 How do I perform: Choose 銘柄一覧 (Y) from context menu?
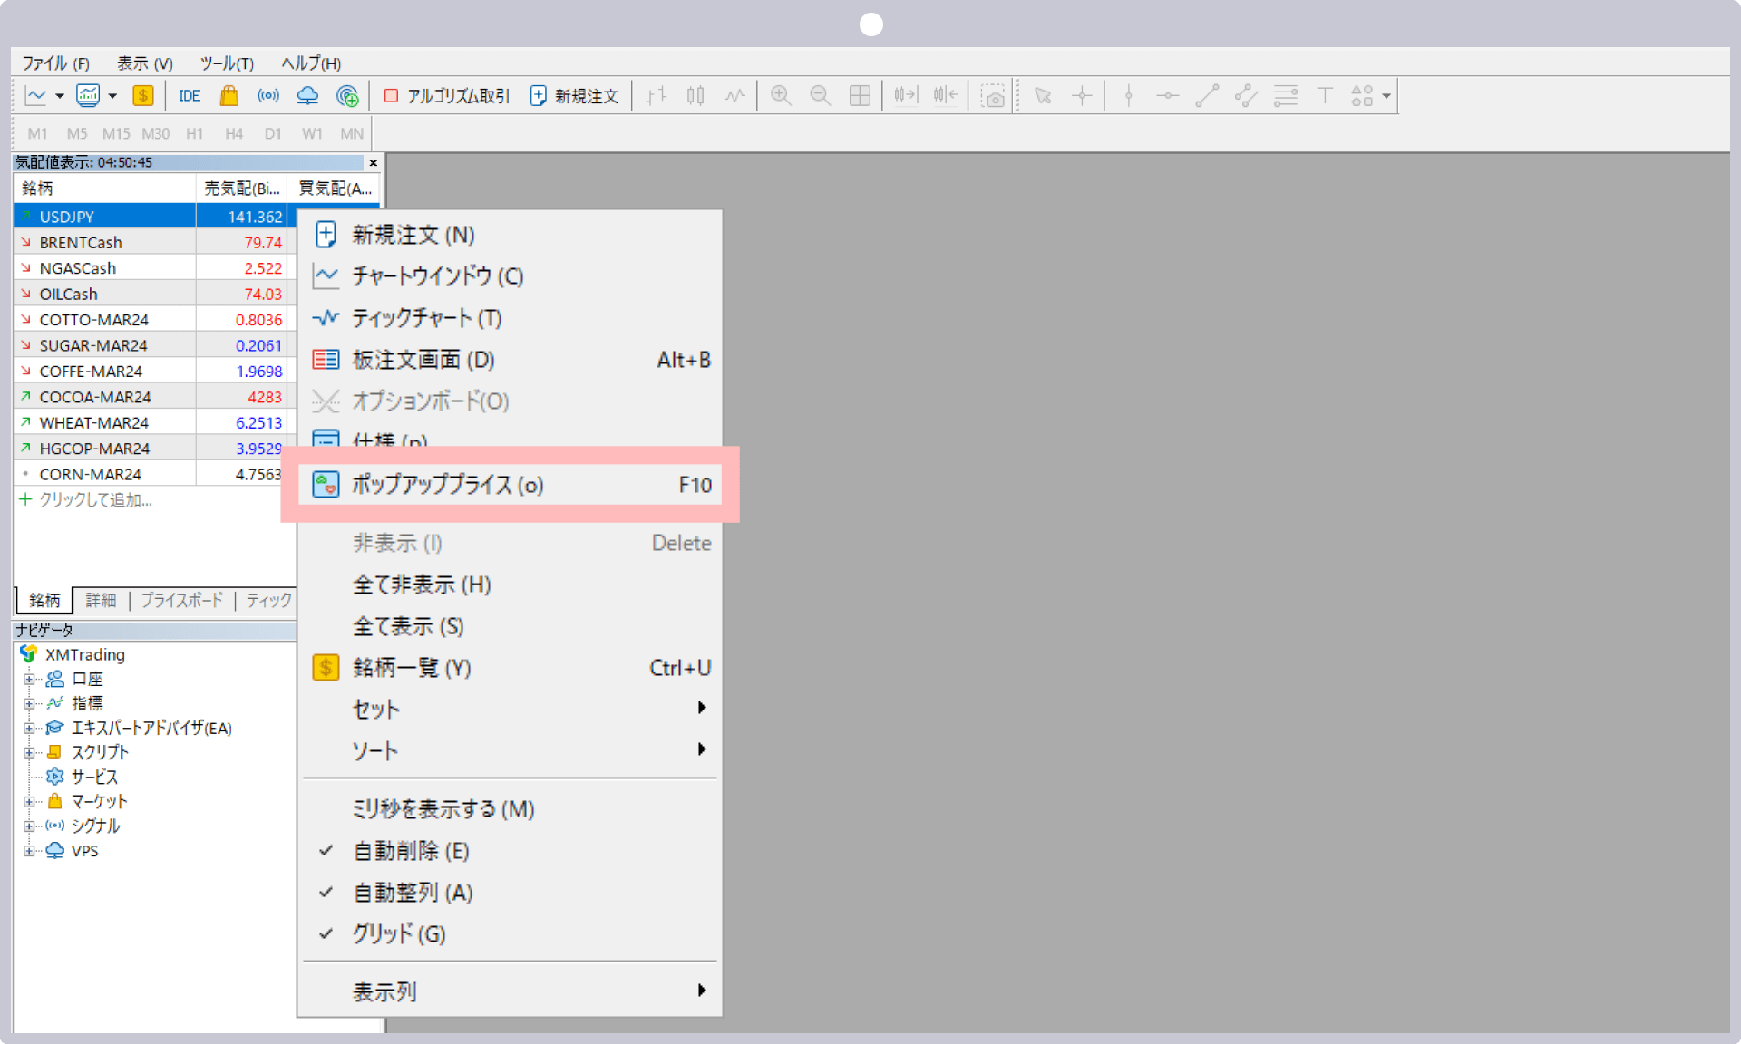(510, 668)
